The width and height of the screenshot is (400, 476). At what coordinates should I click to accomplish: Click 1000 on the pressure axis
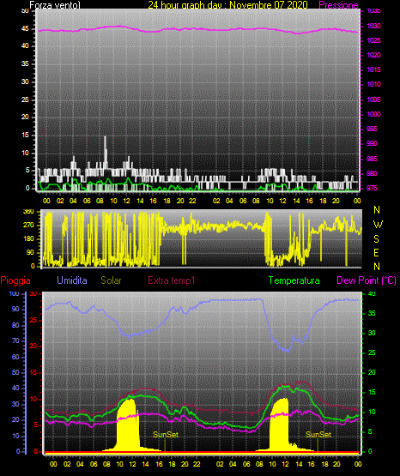[x=373, y=114]
